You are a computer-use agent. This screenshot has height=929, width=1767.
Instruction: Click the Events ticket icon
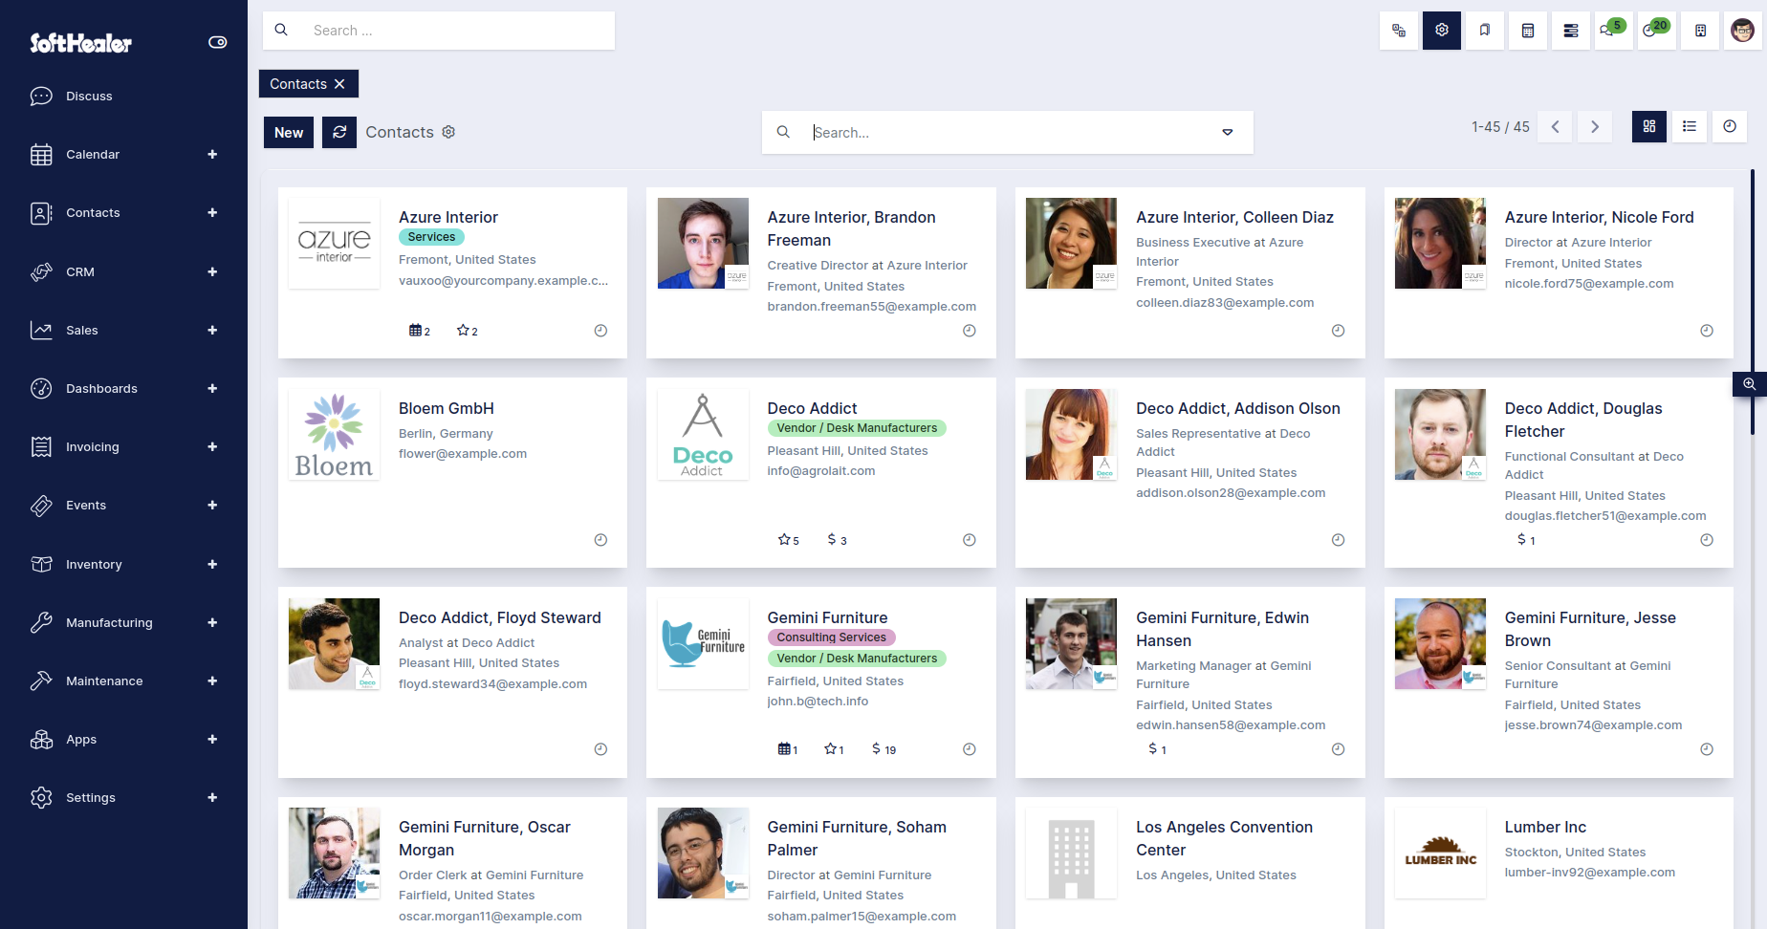pos(41,505)
